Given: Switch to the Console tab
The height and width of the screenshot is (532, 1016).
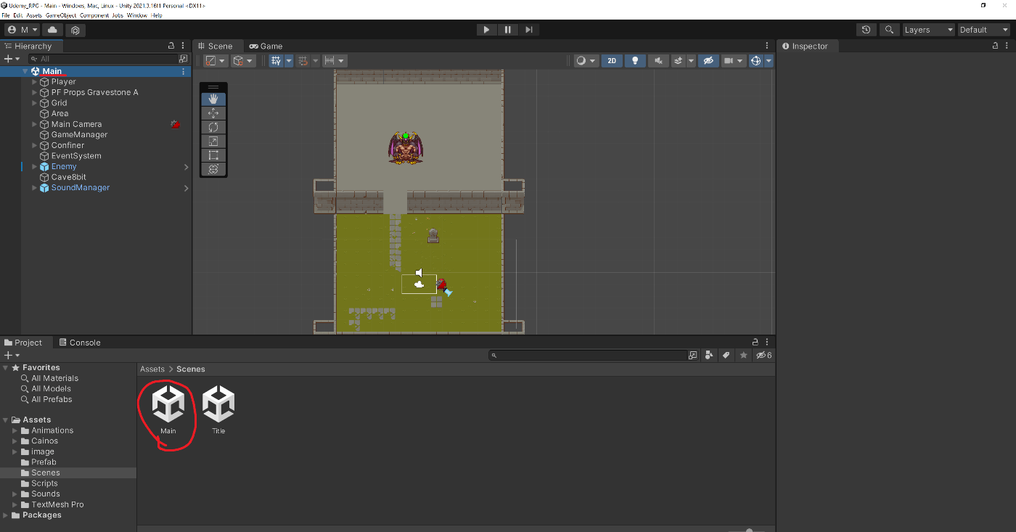Looking at the screenshot, I should 80,343.
